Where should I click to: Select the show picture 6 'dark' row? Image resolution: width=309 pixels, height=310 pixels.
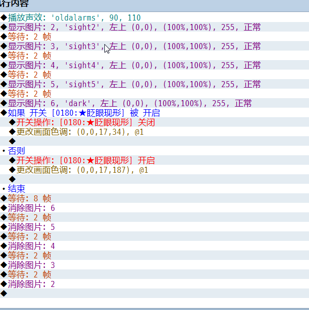coord(154,103)
